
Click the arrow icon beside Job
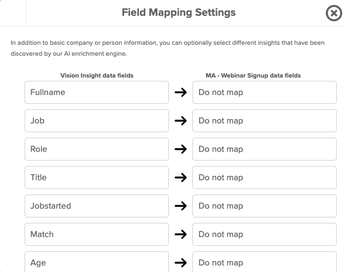(x=181, y=121)
